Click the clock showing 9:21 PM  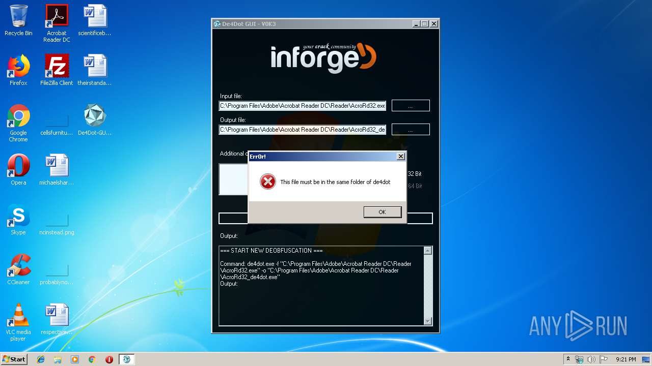tap(626, 359)
